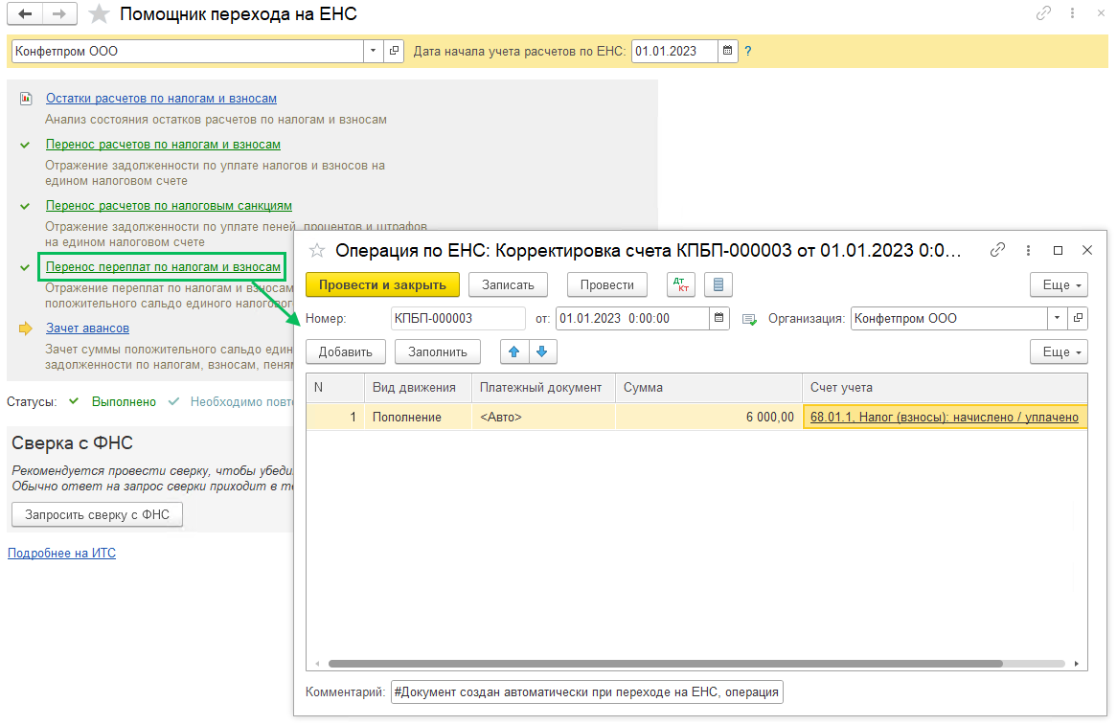This screenshot has height=725, width=1117.
Task: Click the Dt/Kt postings icon
Action: point(681,284)
